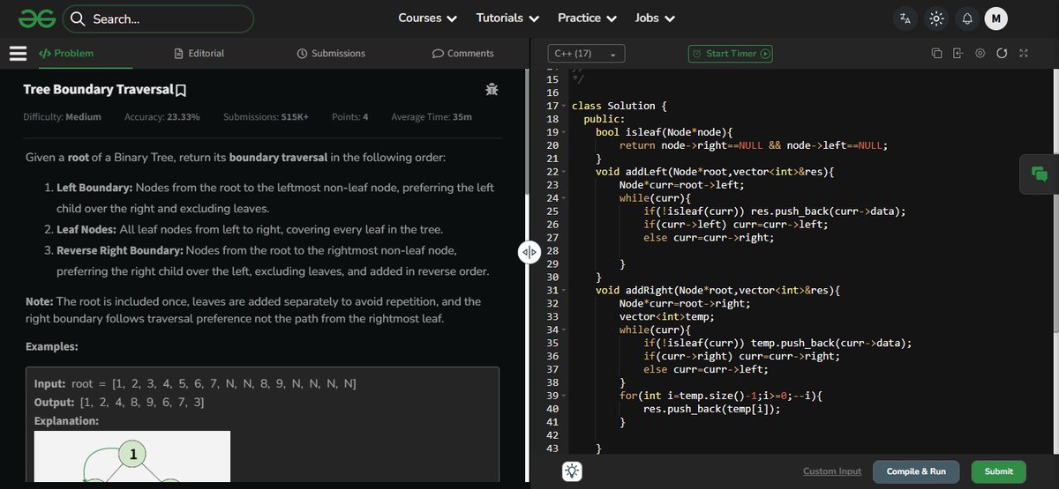Screen dimensions: 1059x489
Task: Collapse code fold at line 22
Action: tap(563, 172)
